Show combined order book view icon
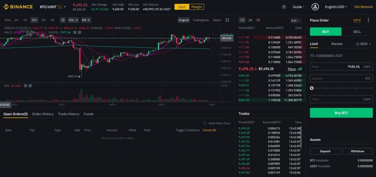 coord(242,20)
